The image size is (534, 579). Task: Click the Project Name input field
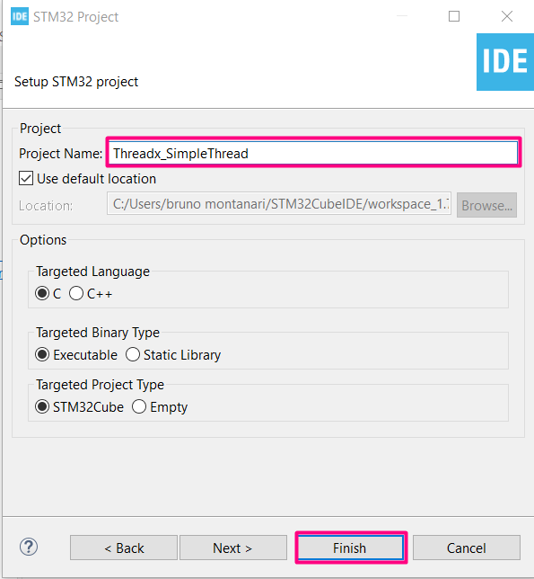[313, 153]
